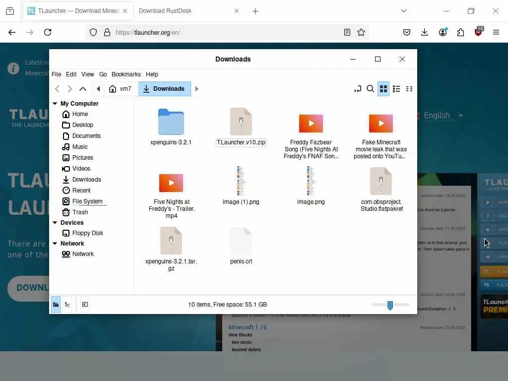Go forward in file manager history
The image size is (508, 381).
69,89
